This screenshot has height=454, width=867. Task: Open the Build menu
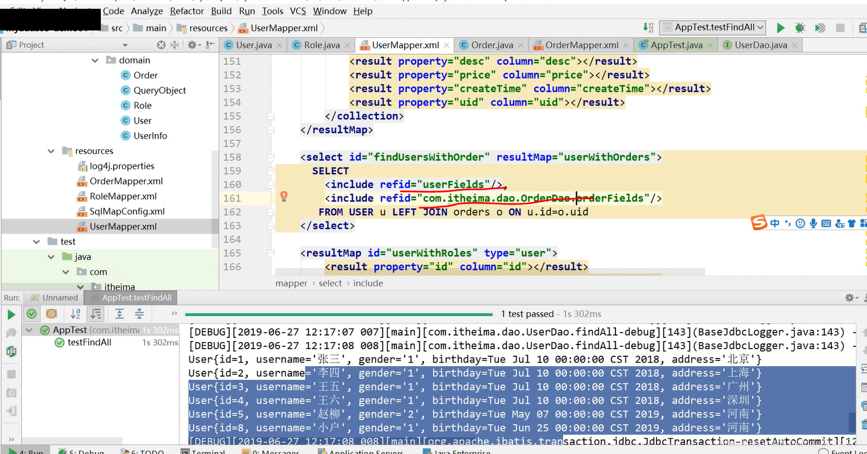(x=222, y=11)
